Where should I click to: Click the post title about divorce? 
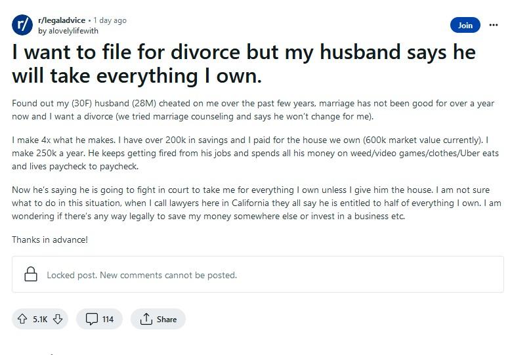click(x=244, y=64)
